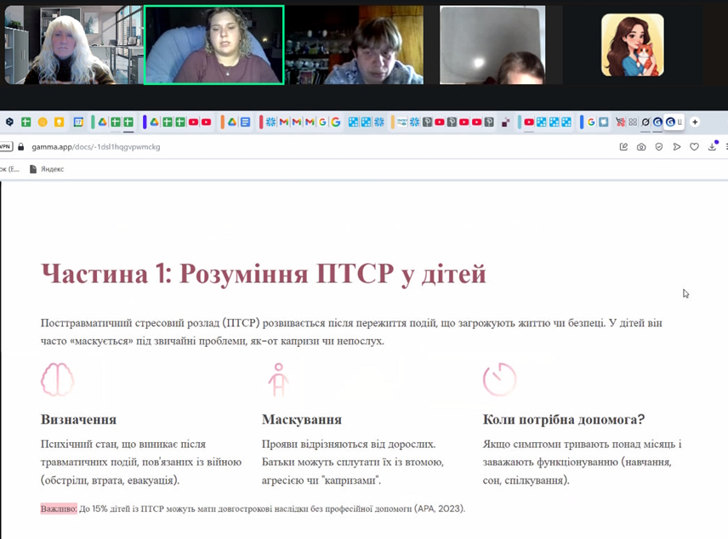Click the Opera snapshot camera icon
Screen dimensions: 728x539
coord(641,146)
